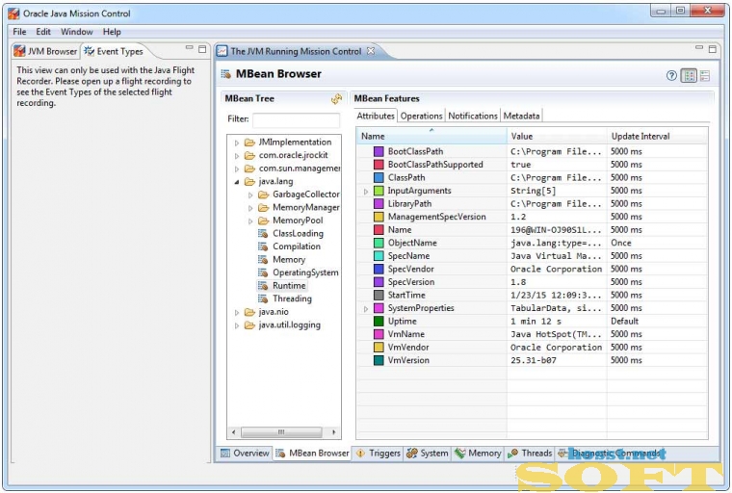Open the Window menu

pyautogui.click(x=76, y=32)
